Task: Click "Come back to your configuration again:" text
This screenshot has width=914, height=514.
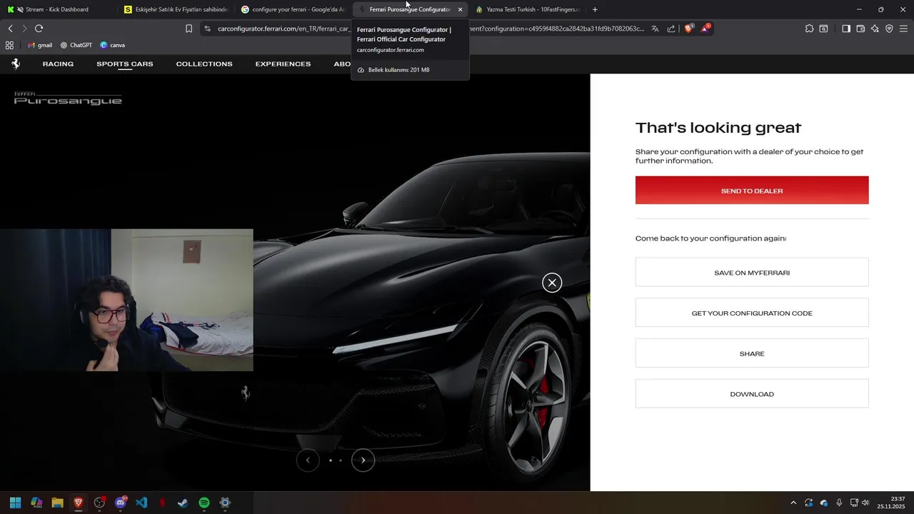Action: pos(710,238)
